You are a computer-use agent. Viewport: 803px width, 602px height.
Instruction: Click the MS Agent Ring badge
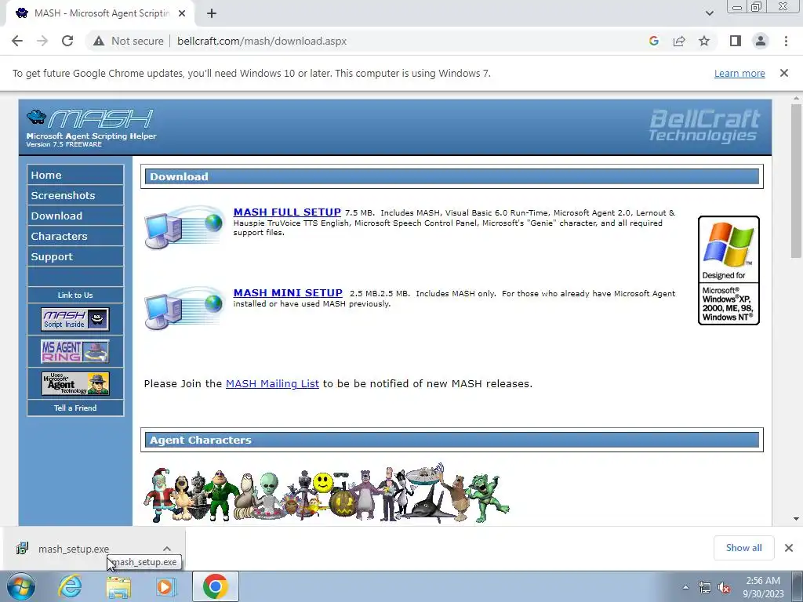click(75, 351)
